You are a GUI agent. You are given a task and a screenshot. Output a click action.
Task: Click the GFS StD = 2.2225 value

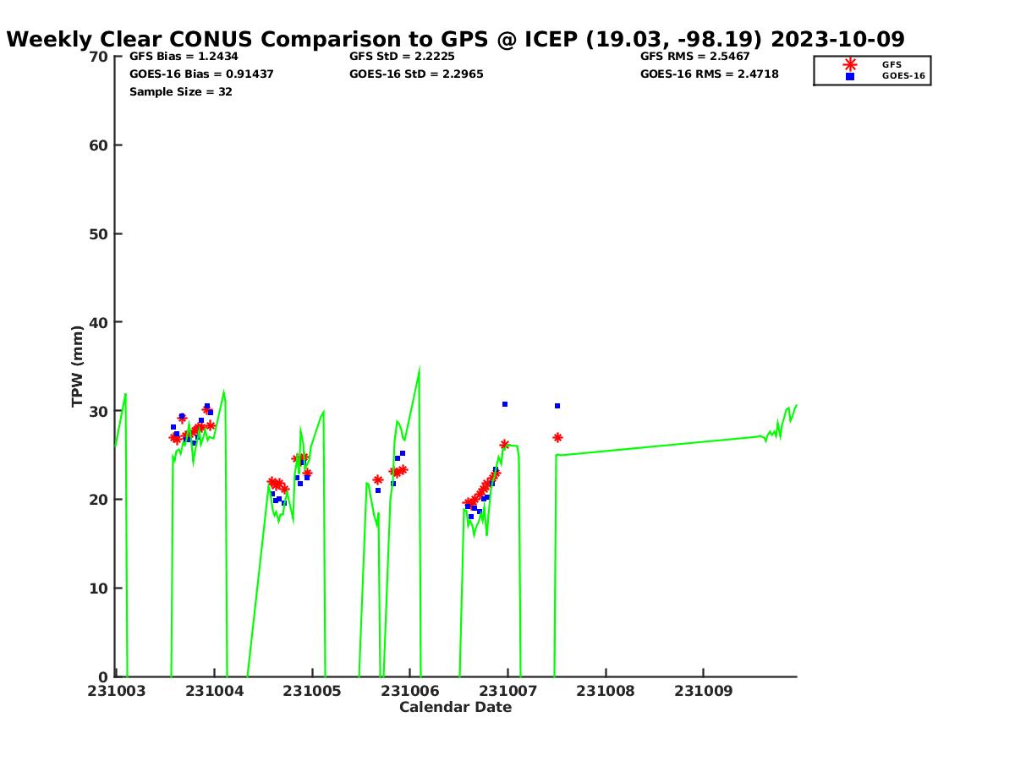(402, 57)
